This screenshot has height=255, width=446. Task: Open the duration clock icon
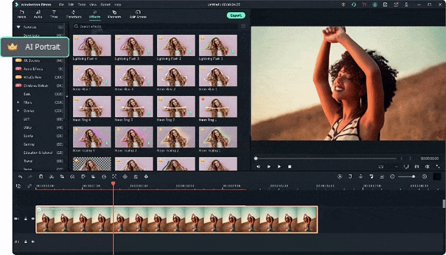tap(104, 177)
